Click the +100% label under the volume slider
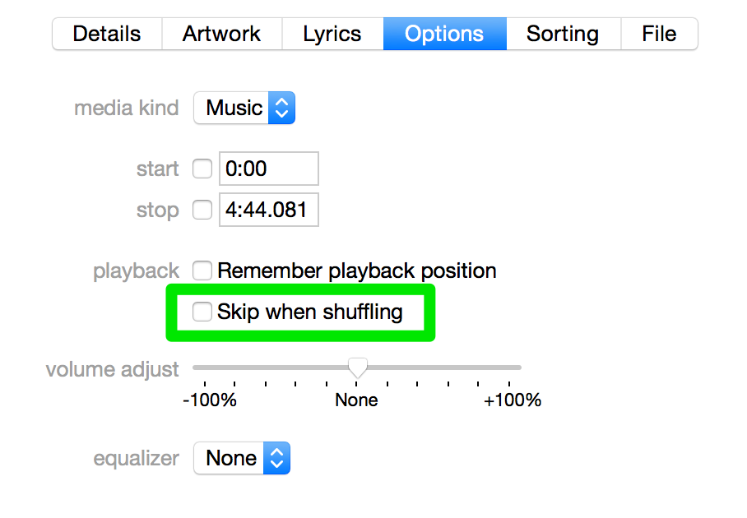Image resolution: width=747 pixels, height=518 pixels. coord(513,400)
